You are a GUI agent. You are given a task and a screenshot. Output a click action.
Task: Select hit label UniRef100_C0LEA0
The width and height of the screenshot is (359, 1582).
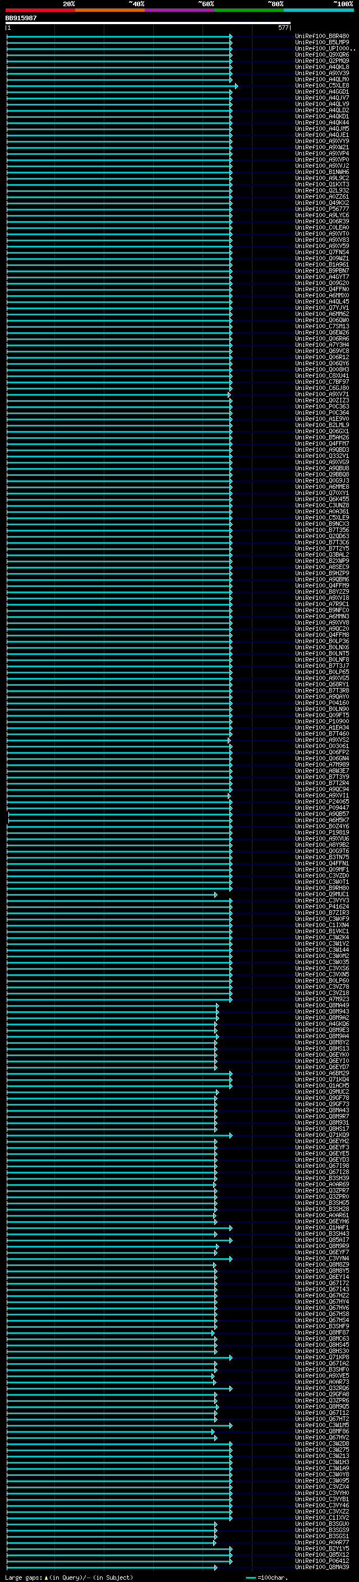(x=322, y=227)
